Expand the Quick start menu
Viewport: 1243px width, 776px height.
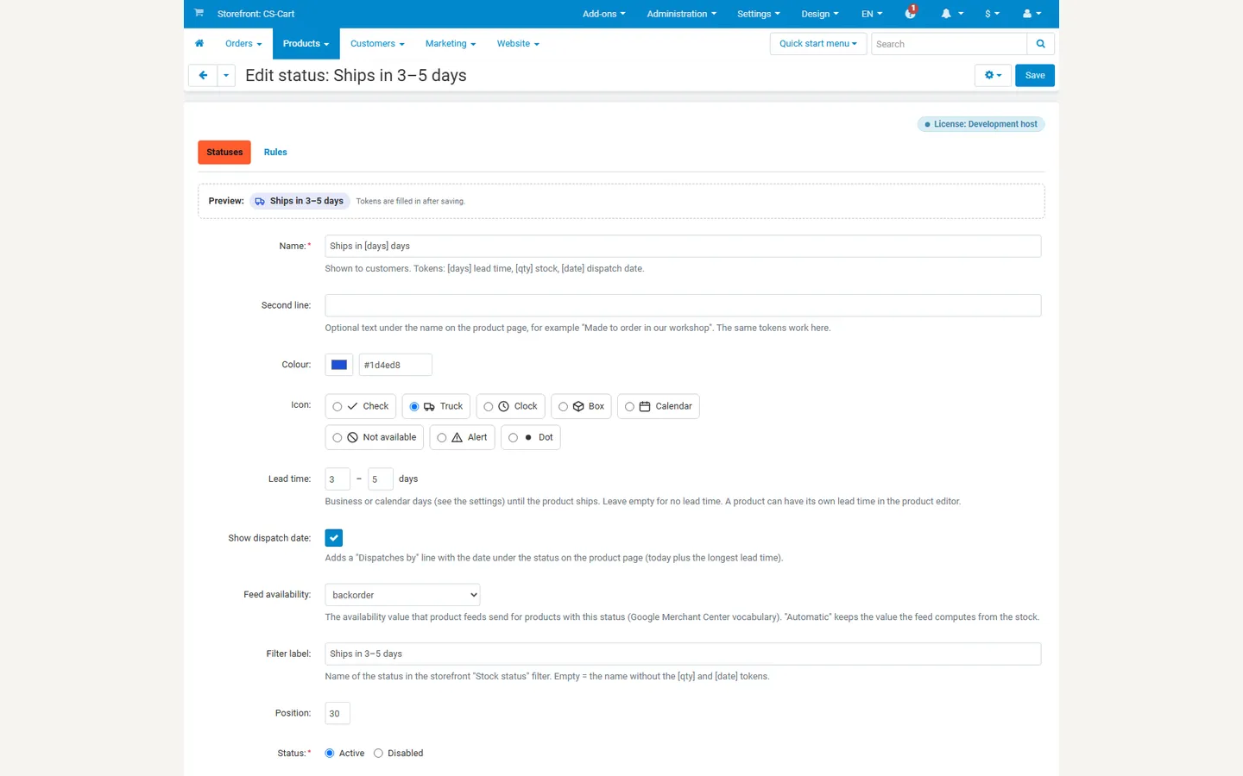pyautogui.click(x=818, y=44)
